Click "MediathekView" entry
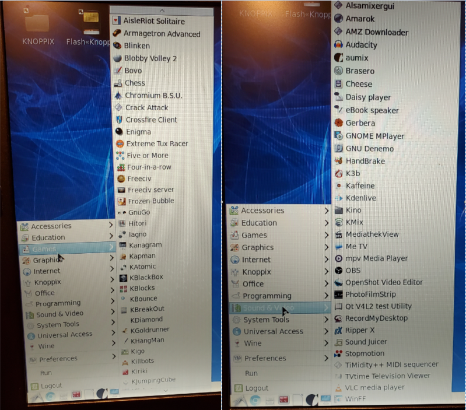The height and width of the screenshot is (410, 466). point(372,234)
